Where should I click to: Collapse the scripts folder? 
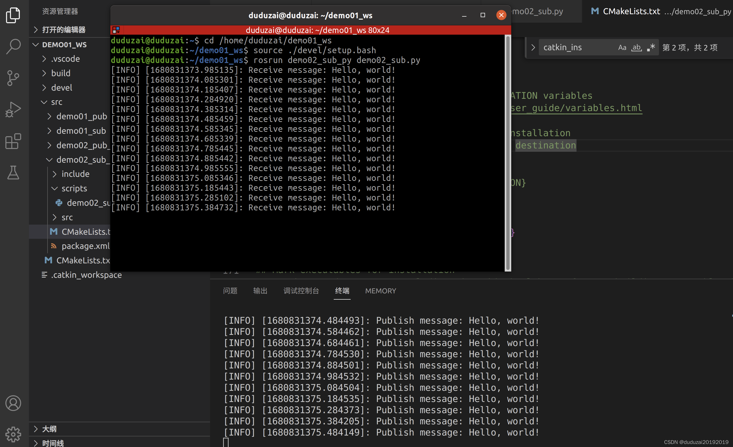[54, 188]
